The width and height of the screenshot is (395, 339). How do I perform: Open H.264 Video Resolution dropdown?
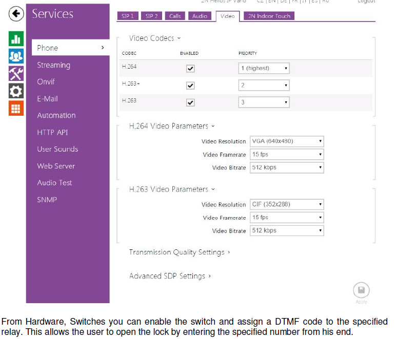point(287,141)
